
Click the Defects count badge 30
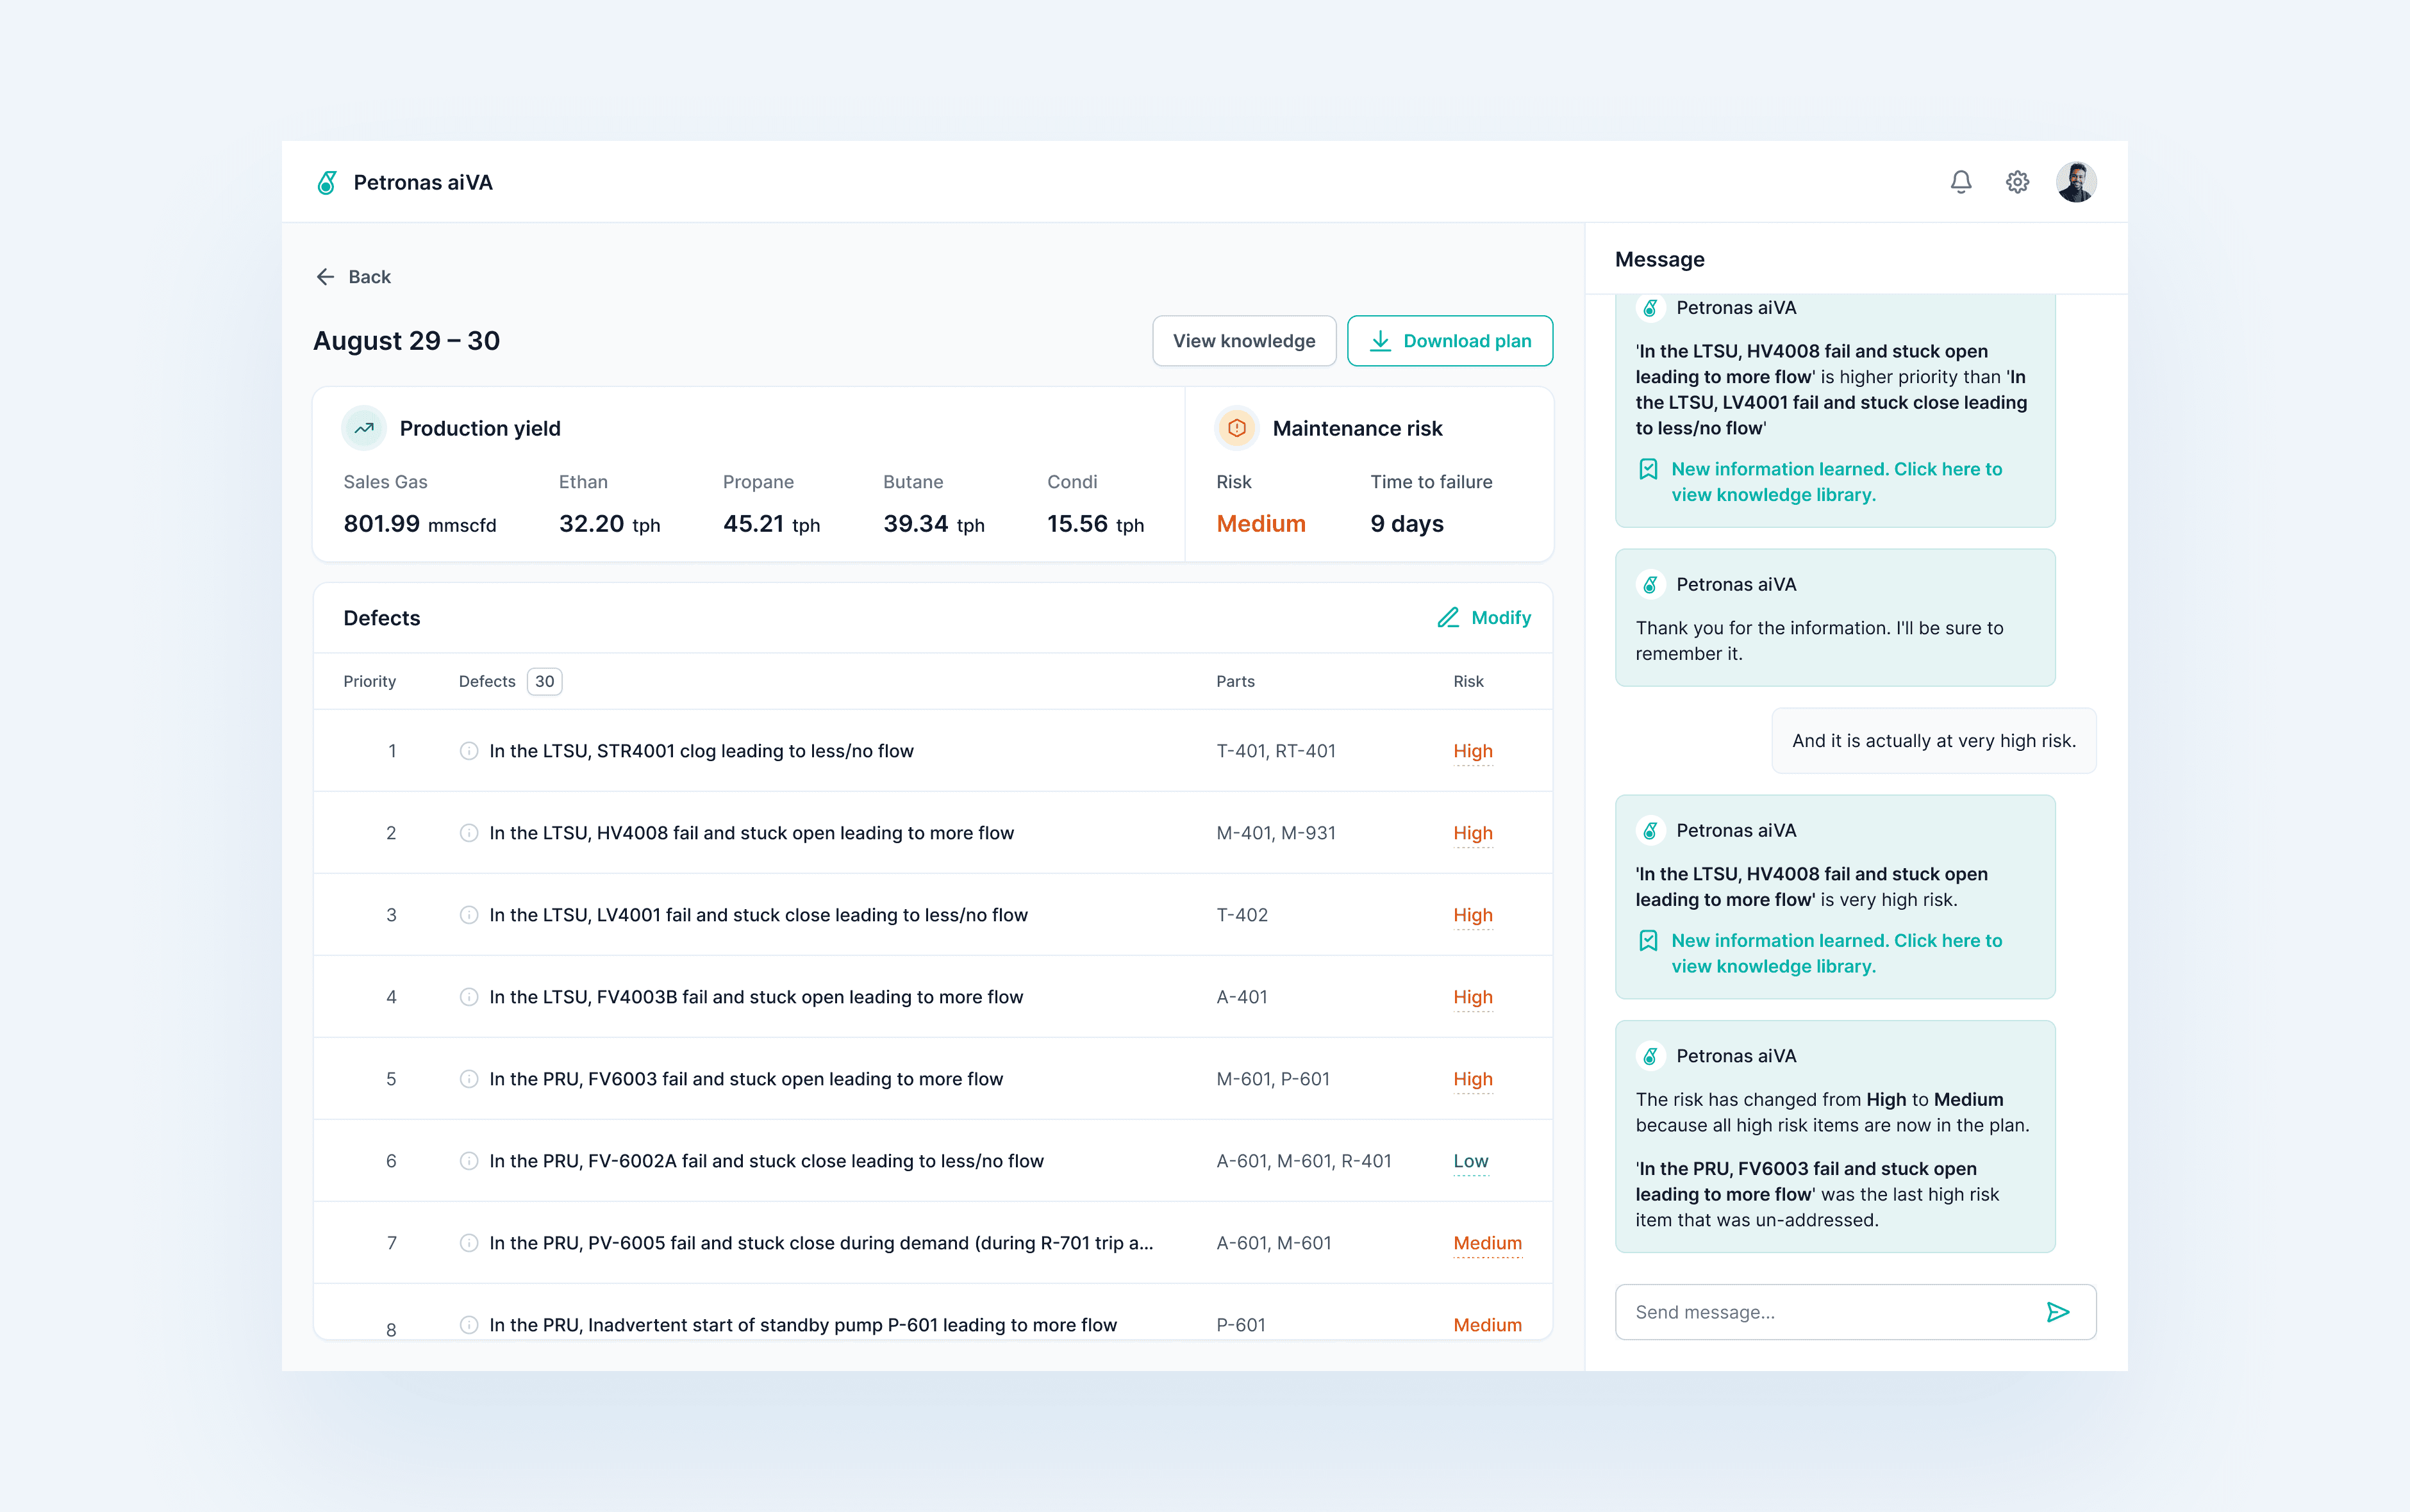coord(544,681)
